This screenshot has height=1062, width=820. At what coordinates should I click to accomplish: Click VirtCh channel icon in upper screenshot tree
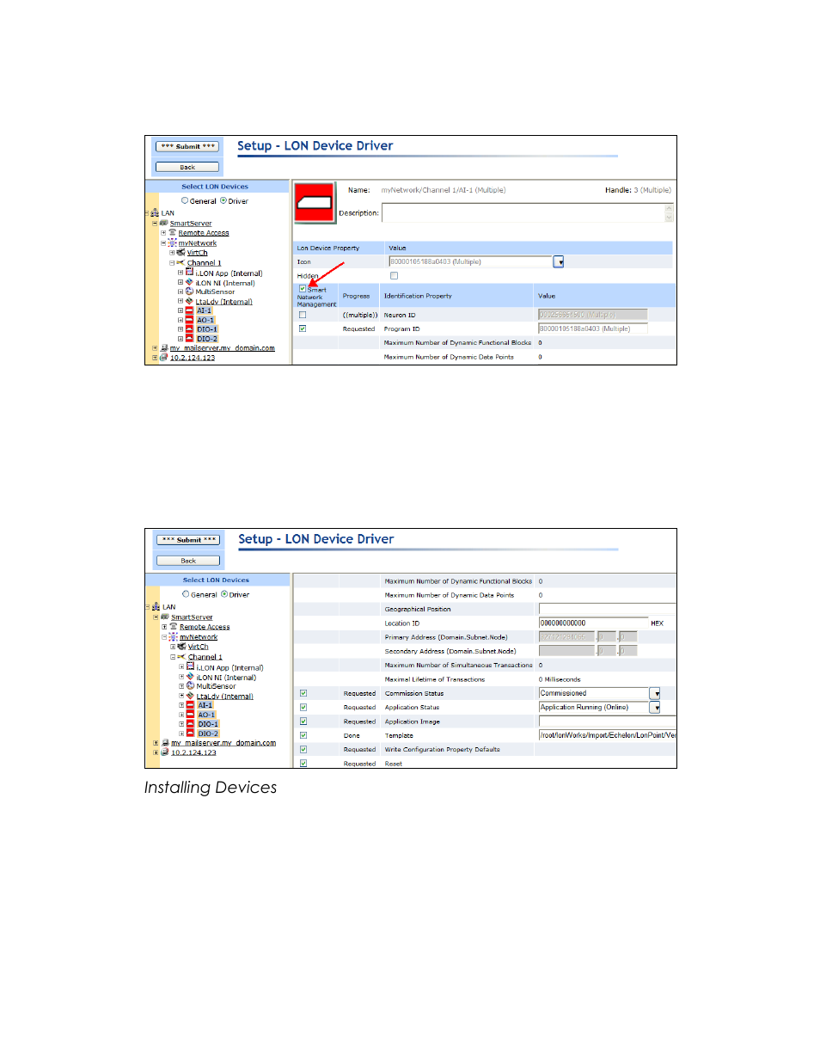181,253
